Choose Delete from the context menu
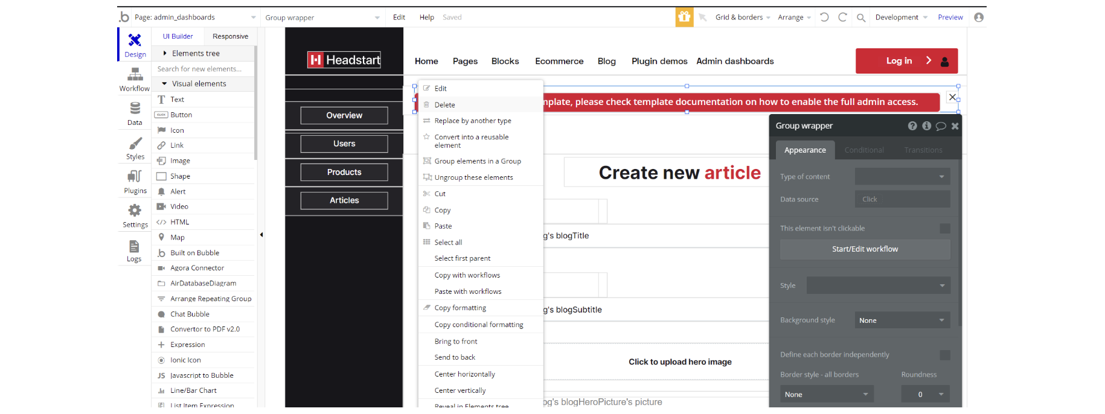The image size is (1105, 414). click(445, 105)
